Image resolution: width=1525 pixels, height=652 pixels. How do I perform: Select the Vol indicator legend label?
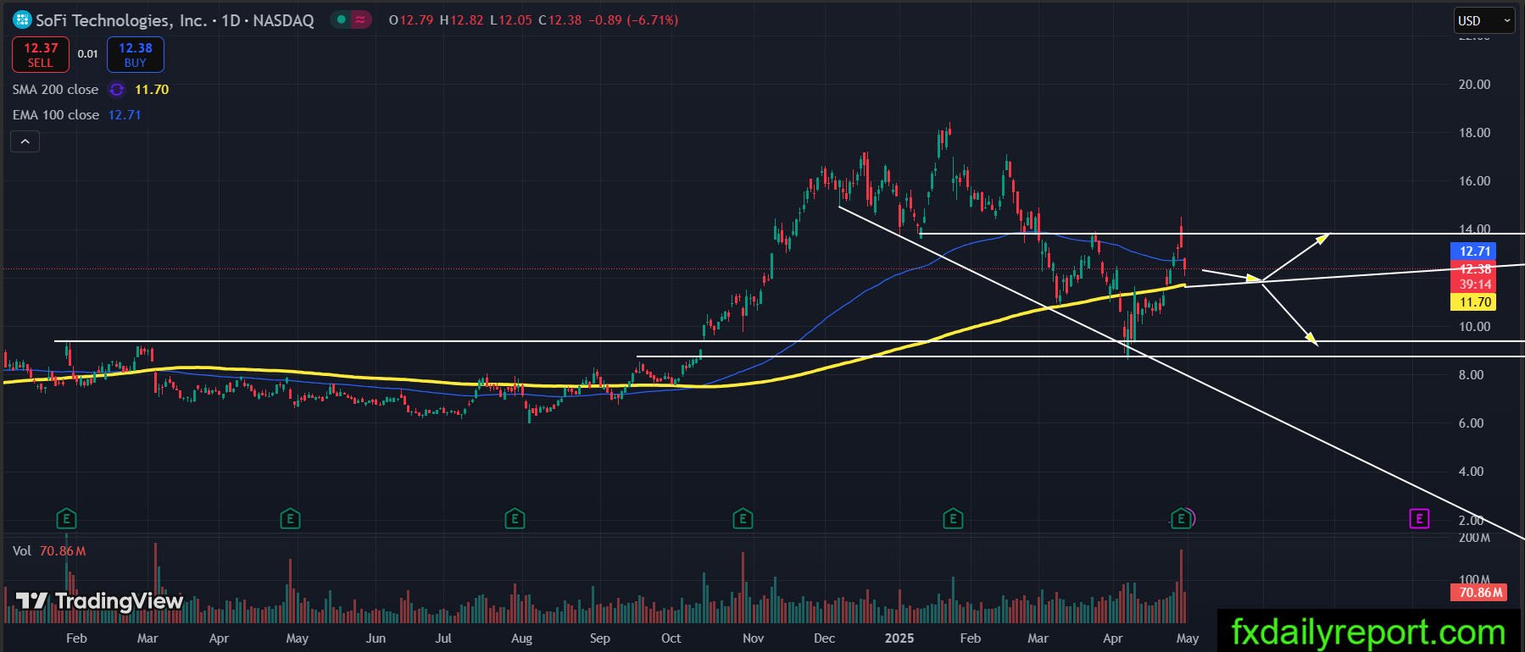click(22, 550)
